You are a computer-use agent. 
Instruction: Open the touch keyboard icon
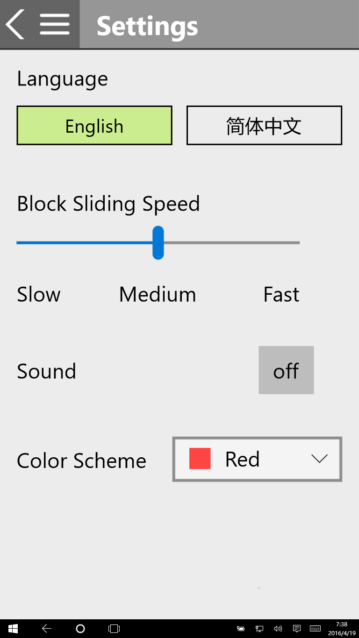[315, 629]
